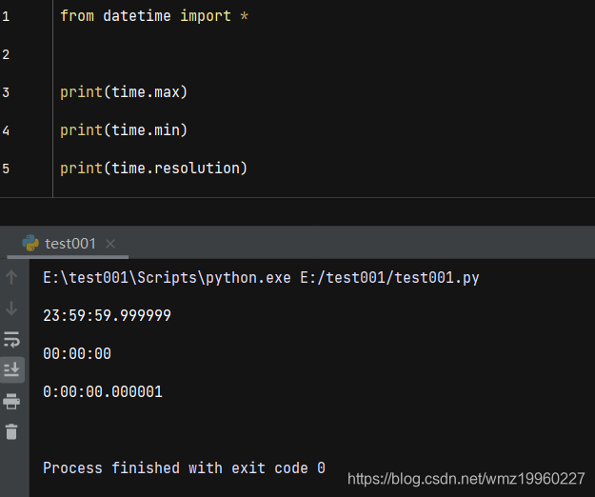This screenshot has width=595, height=497.
Task: Click the print console output icon
Action: click(11, 402)
